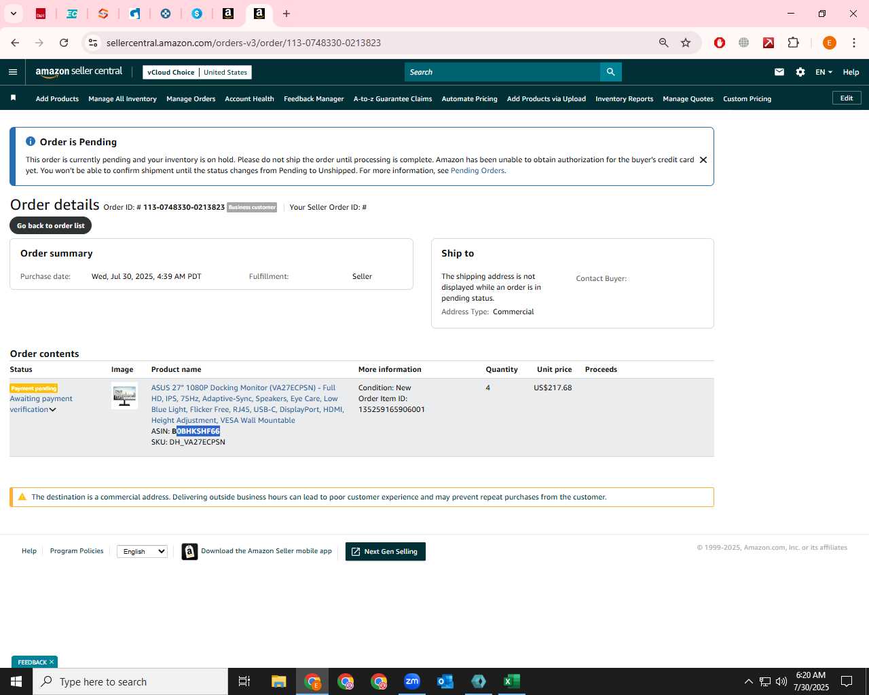869x695 pixels.
Task: Open vCloud Choice United States selector
Action: click(198, 72)
